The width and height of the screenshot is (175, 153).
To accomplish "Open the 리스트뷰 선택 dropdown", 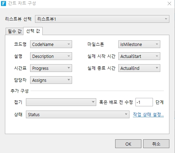I will [102, 19].
